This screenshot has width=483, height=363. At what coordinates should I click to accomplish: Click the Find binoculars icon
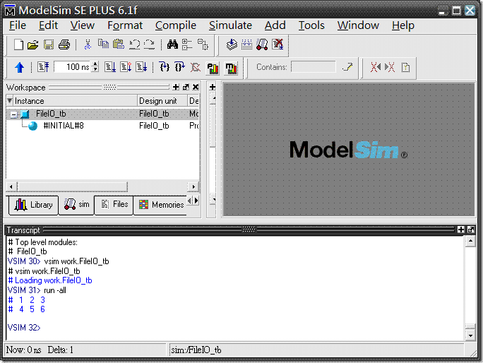(x=172, y=44)
